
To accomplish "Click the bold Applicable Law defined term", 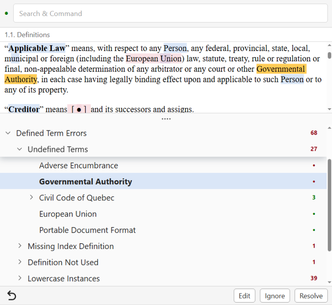I will [37, 48].
